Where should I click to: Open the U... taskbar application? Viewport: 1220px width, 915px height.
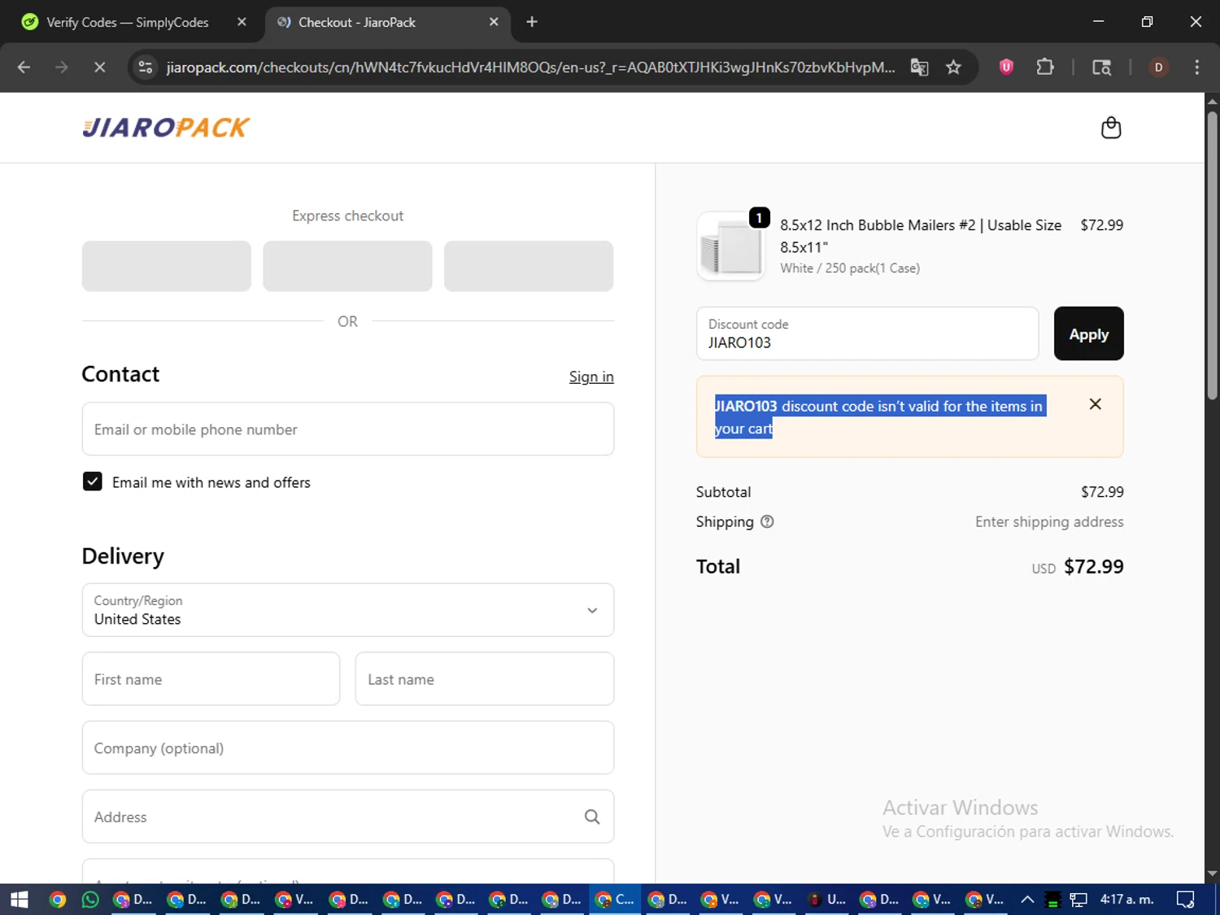coord(827,899)
